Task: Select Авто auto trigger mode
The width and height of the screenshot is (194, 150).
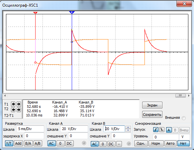Action: point(170,143)
